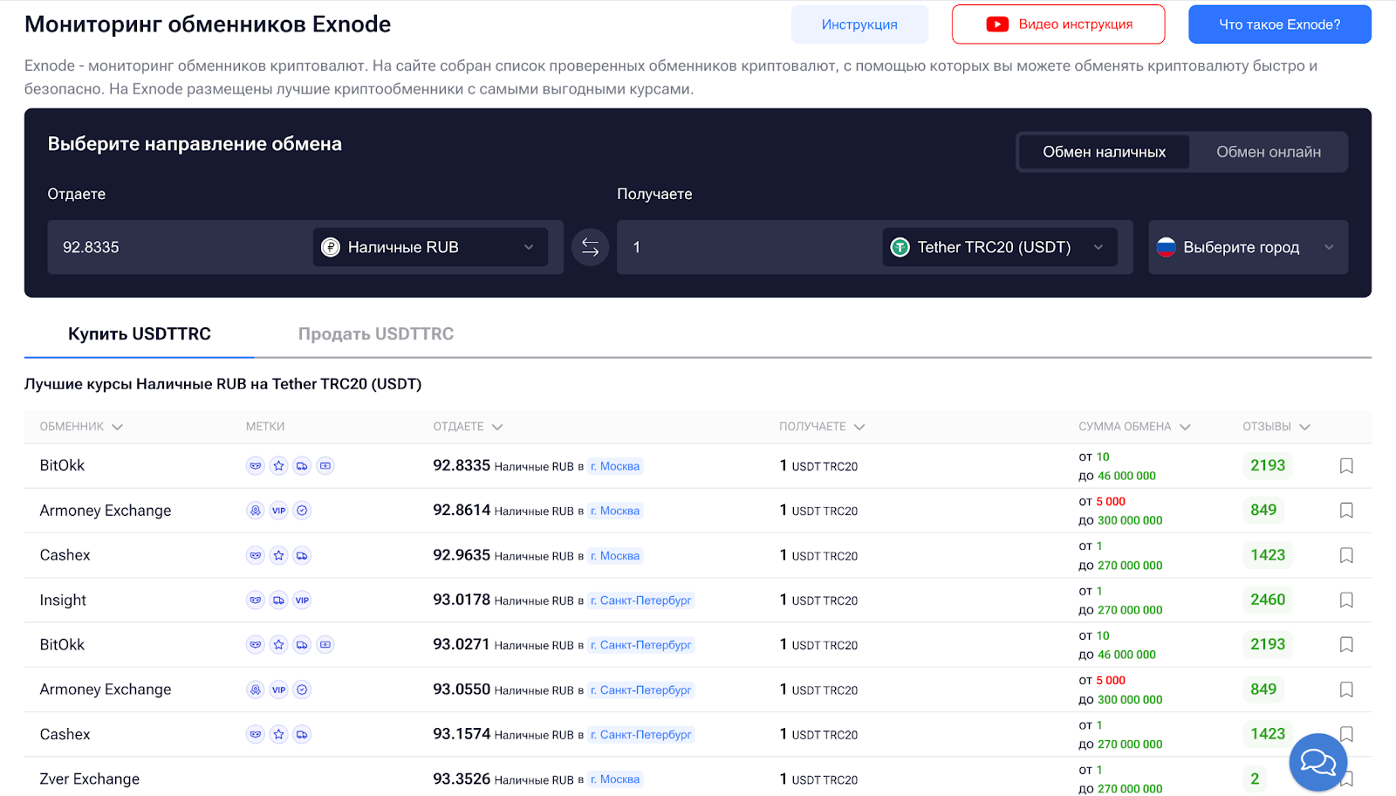Select the Продать USDTTRC tab
The image size is (1396, 796).
pyautogui.click(x=376, y=334)
